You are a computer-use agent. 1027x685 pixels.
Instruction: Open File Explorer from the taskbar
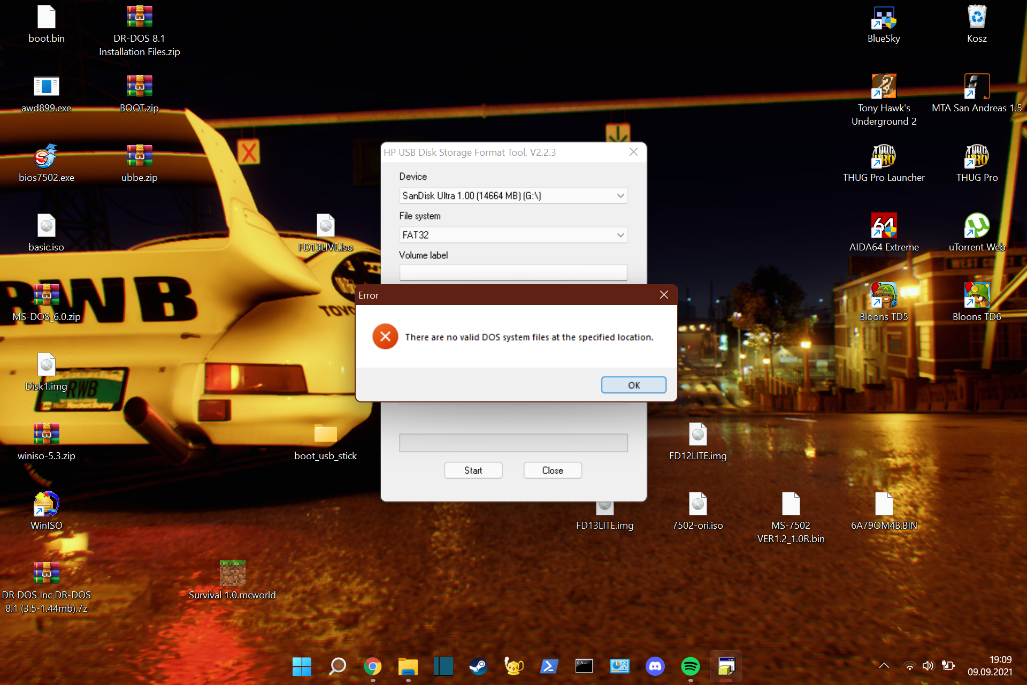(x=408, y=666)
